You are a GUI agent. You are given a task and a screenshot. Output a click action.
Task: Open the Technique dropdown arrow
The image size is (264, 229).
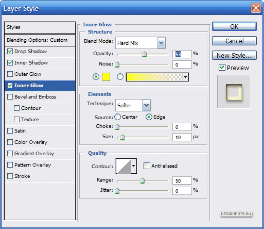146,105
